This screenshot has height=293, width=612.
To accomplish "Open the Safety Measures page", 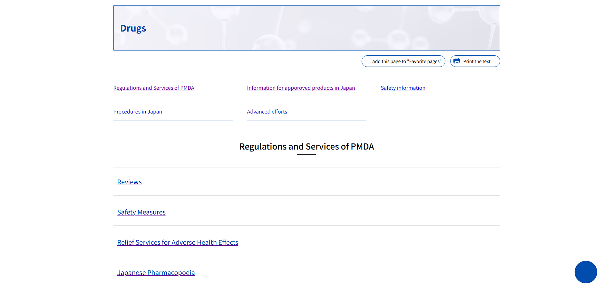I will pyautogui.click(x=141, y=212).
